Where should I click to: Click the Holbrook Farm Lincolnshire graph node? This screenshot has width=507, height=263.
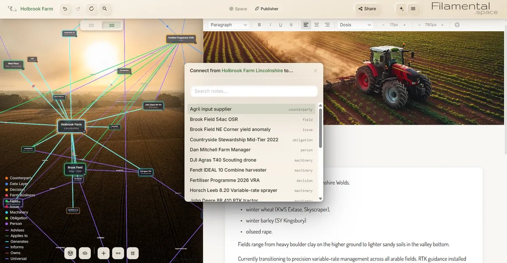[71, 126]
